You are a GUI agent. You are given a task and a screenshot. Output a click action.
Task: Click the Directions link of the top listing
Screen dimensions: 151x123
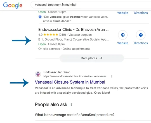(141, 13)
